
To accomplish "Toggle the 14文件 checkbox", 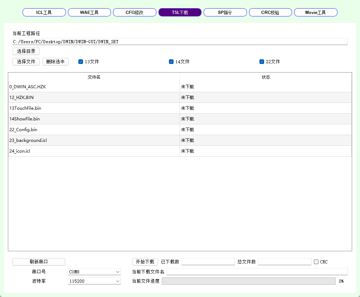I will [171, 61].
